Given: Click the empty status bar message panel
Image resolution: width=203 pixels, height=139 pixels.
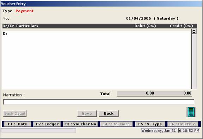Looking at the screenshot, I should (x=38, y=130).
